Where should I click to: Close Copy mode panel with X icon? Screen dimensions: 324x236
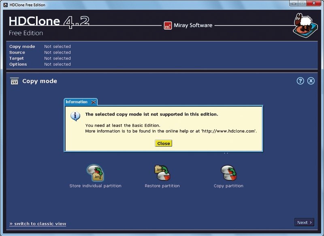tap(311, 81)
